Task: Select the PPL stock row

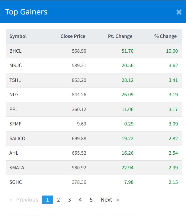Action: click(x=14, y=110)
